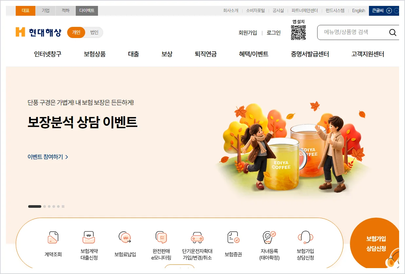Screen dimensions: 405x274
Task: Click 이벤트 참여하기 link
Action: pyautogui.click(x=48, y=157)
